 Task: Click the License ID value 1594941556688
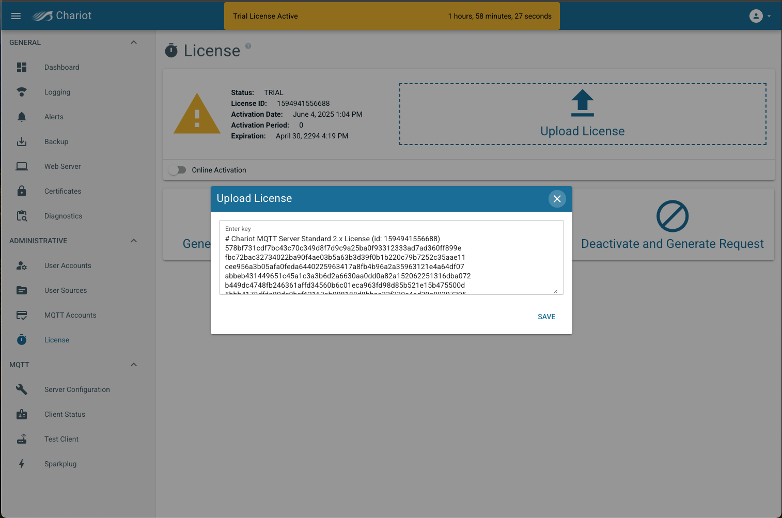tap(303, 103)
